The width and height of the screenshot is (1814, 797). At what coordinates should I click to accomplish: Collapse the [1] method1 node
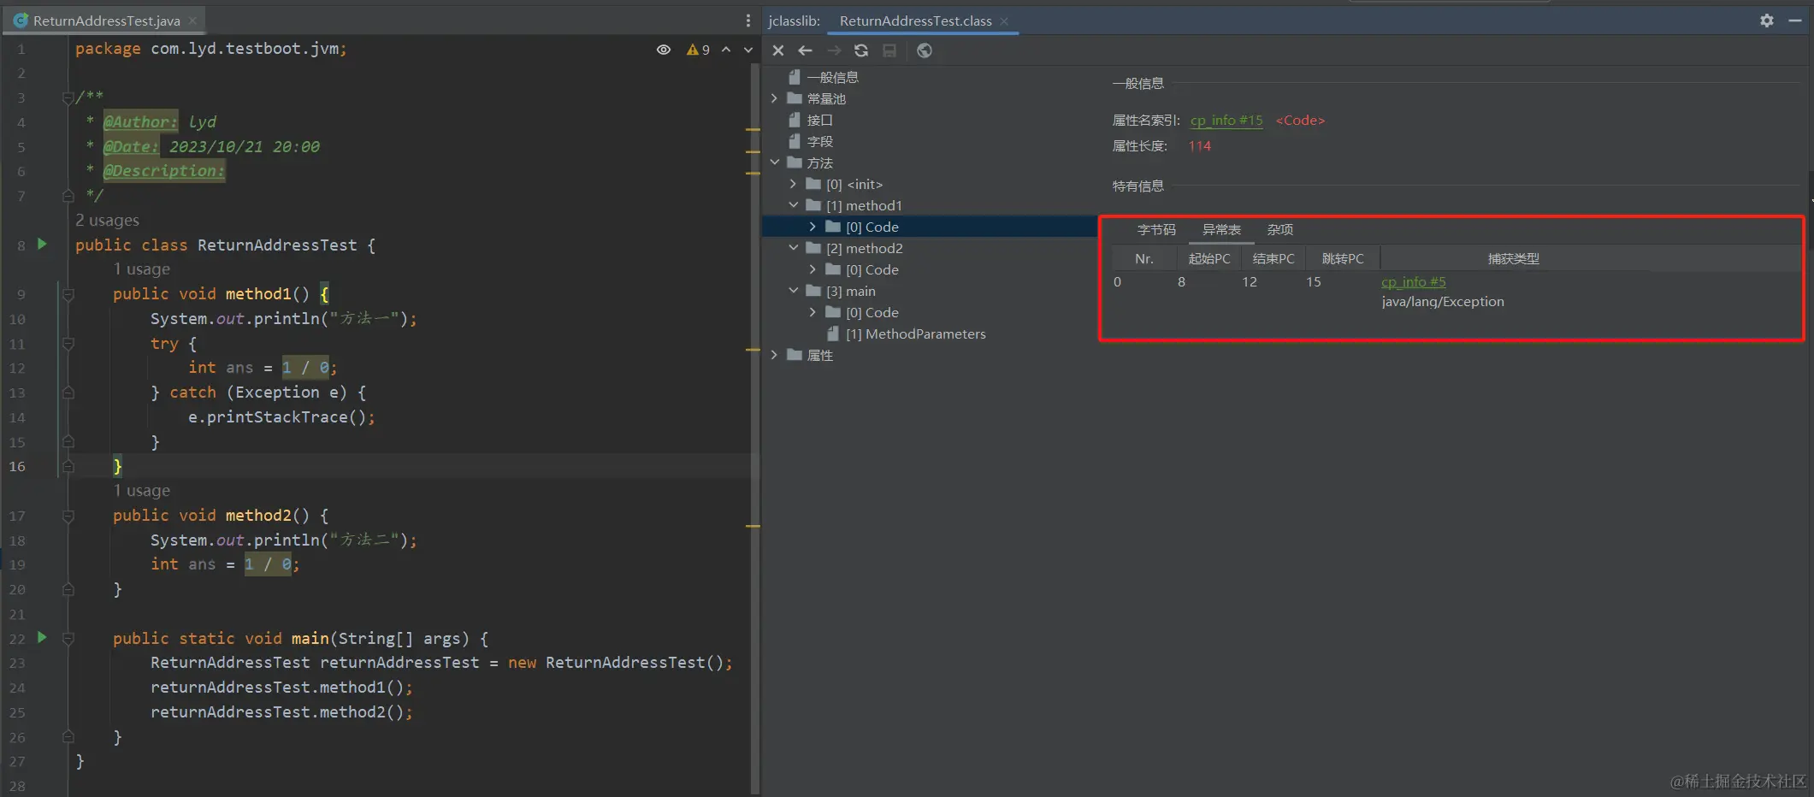click(793, 205)
